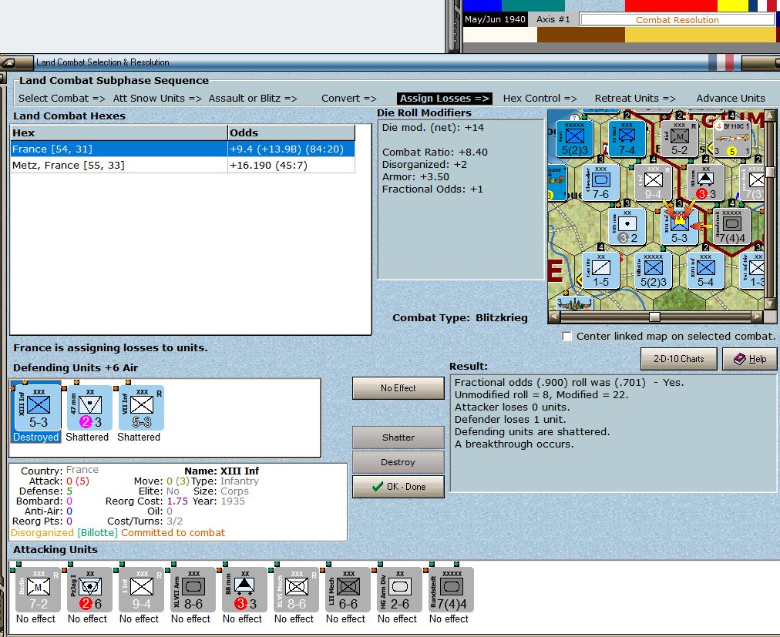Click the Die mod. (net): +14 line

point(433,128)
